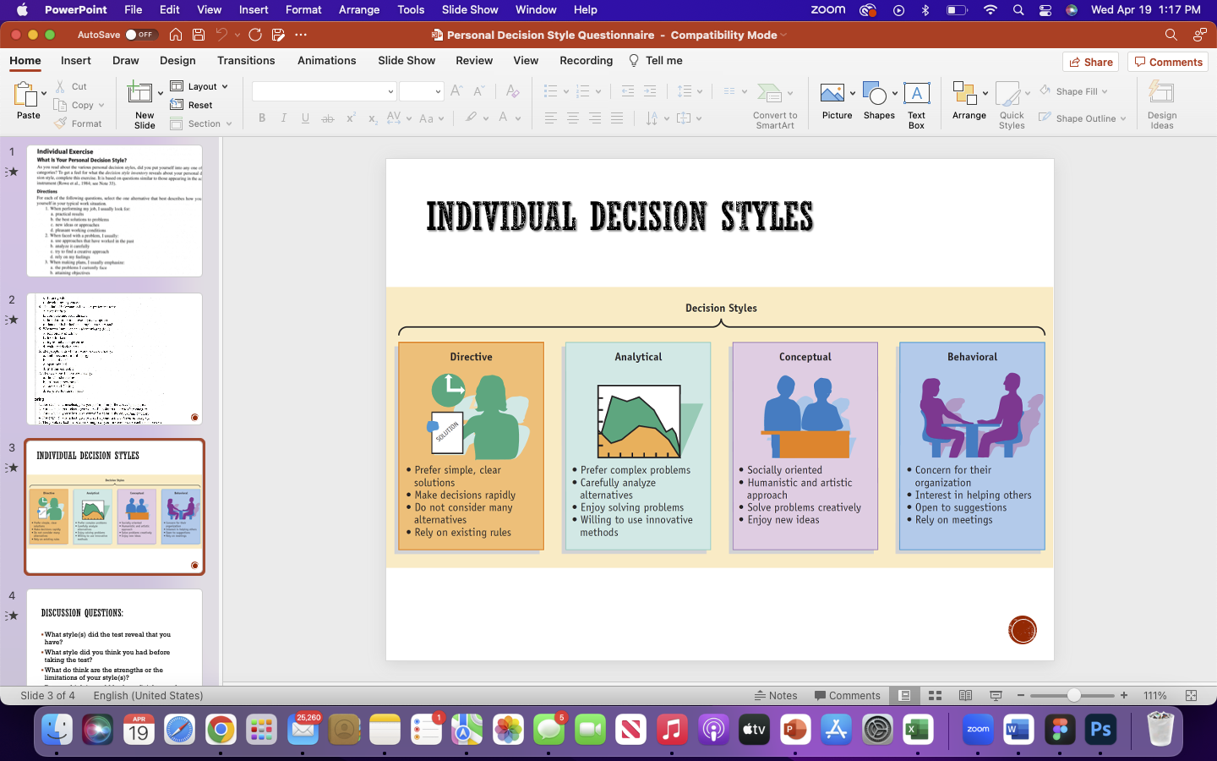
Task: Click the superscript icon
Action: tap(350, 118)
